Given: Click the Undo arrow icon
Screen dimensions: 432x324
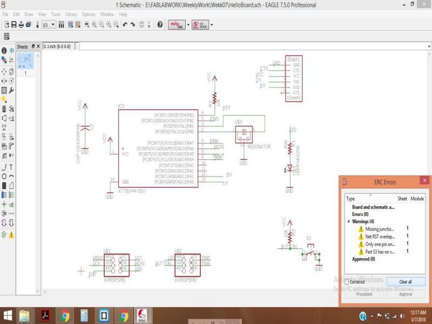Looking at the screenshot, I should pos(125,24).
